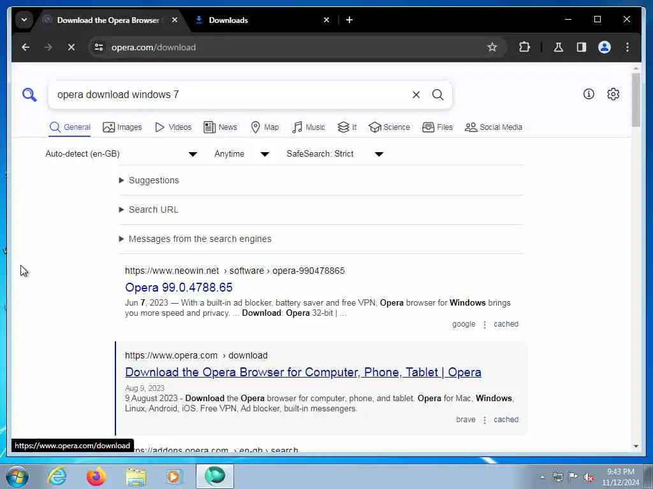Image resolution: width=653 pixels, height=489 pixels.
Task: Open the Opera 99.0.4788.65 result link
Action: (x=179, y=287)
